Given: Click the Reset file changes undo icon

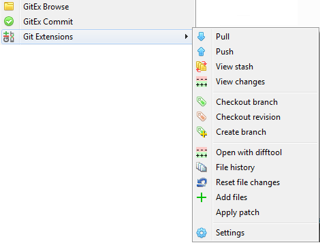Looking at the screenshot, I should click(x=202, y=182).
